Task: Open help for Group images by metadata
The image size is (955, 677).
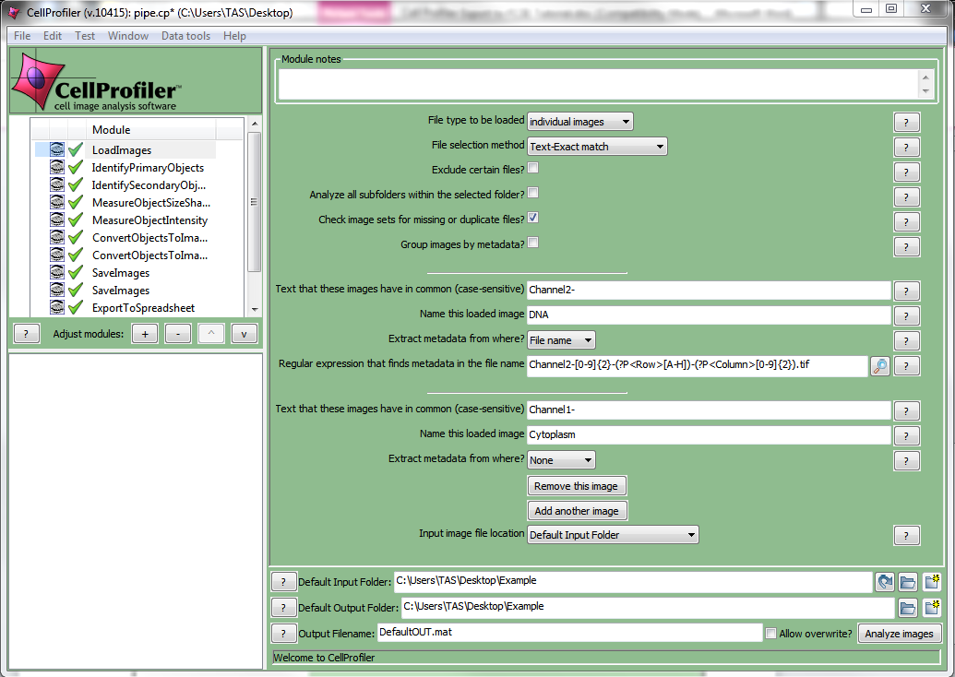Action: (906, 247)
